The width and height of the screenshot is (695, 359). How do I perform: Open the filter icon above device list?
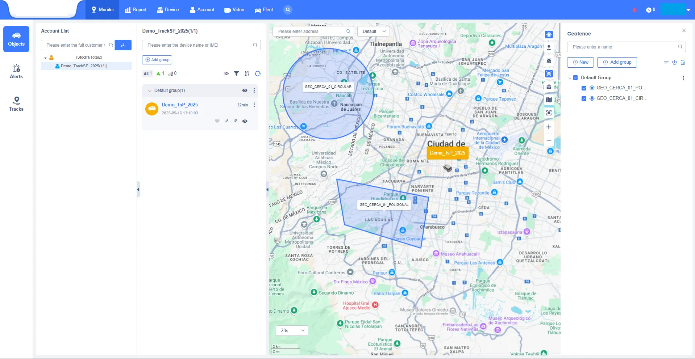(x=237, y=73)
